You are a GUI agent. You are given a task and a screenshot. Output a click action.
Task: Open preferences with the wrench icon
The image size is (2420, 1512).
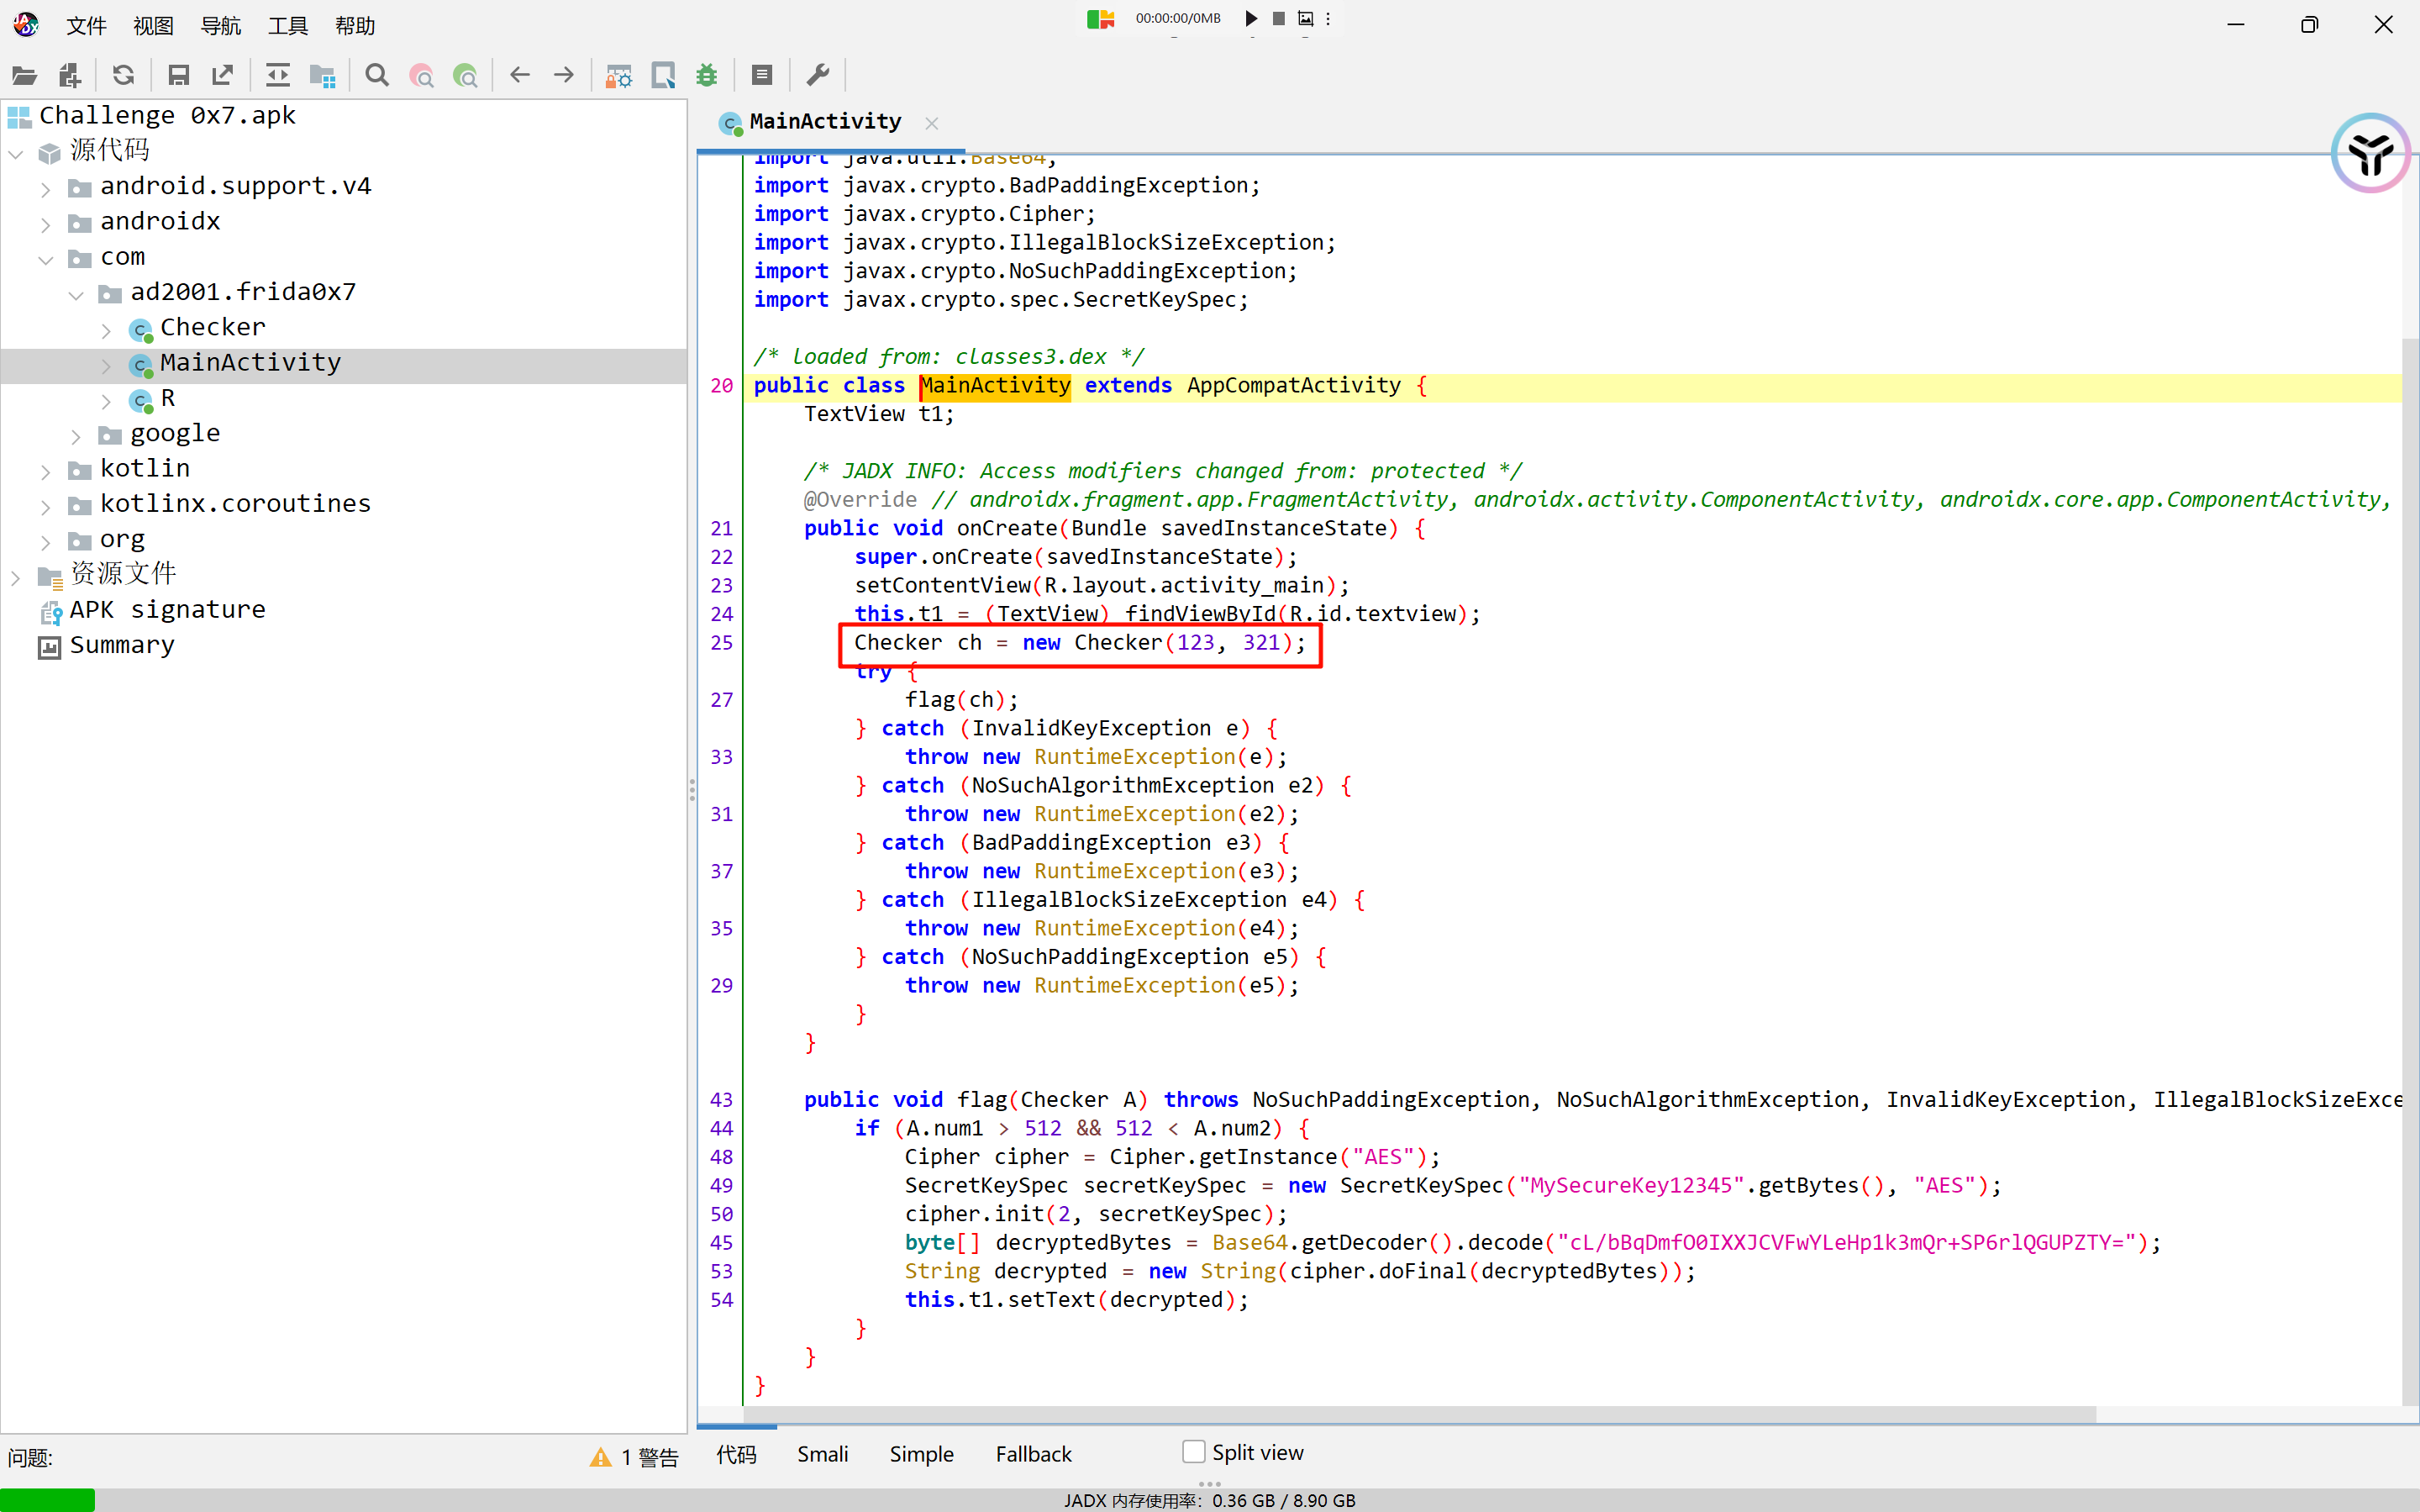(818, 75)
